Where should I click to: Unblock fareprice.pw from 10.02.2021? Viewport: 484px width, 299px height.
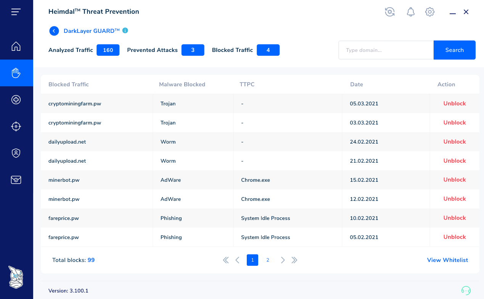[x=455, y=218]
